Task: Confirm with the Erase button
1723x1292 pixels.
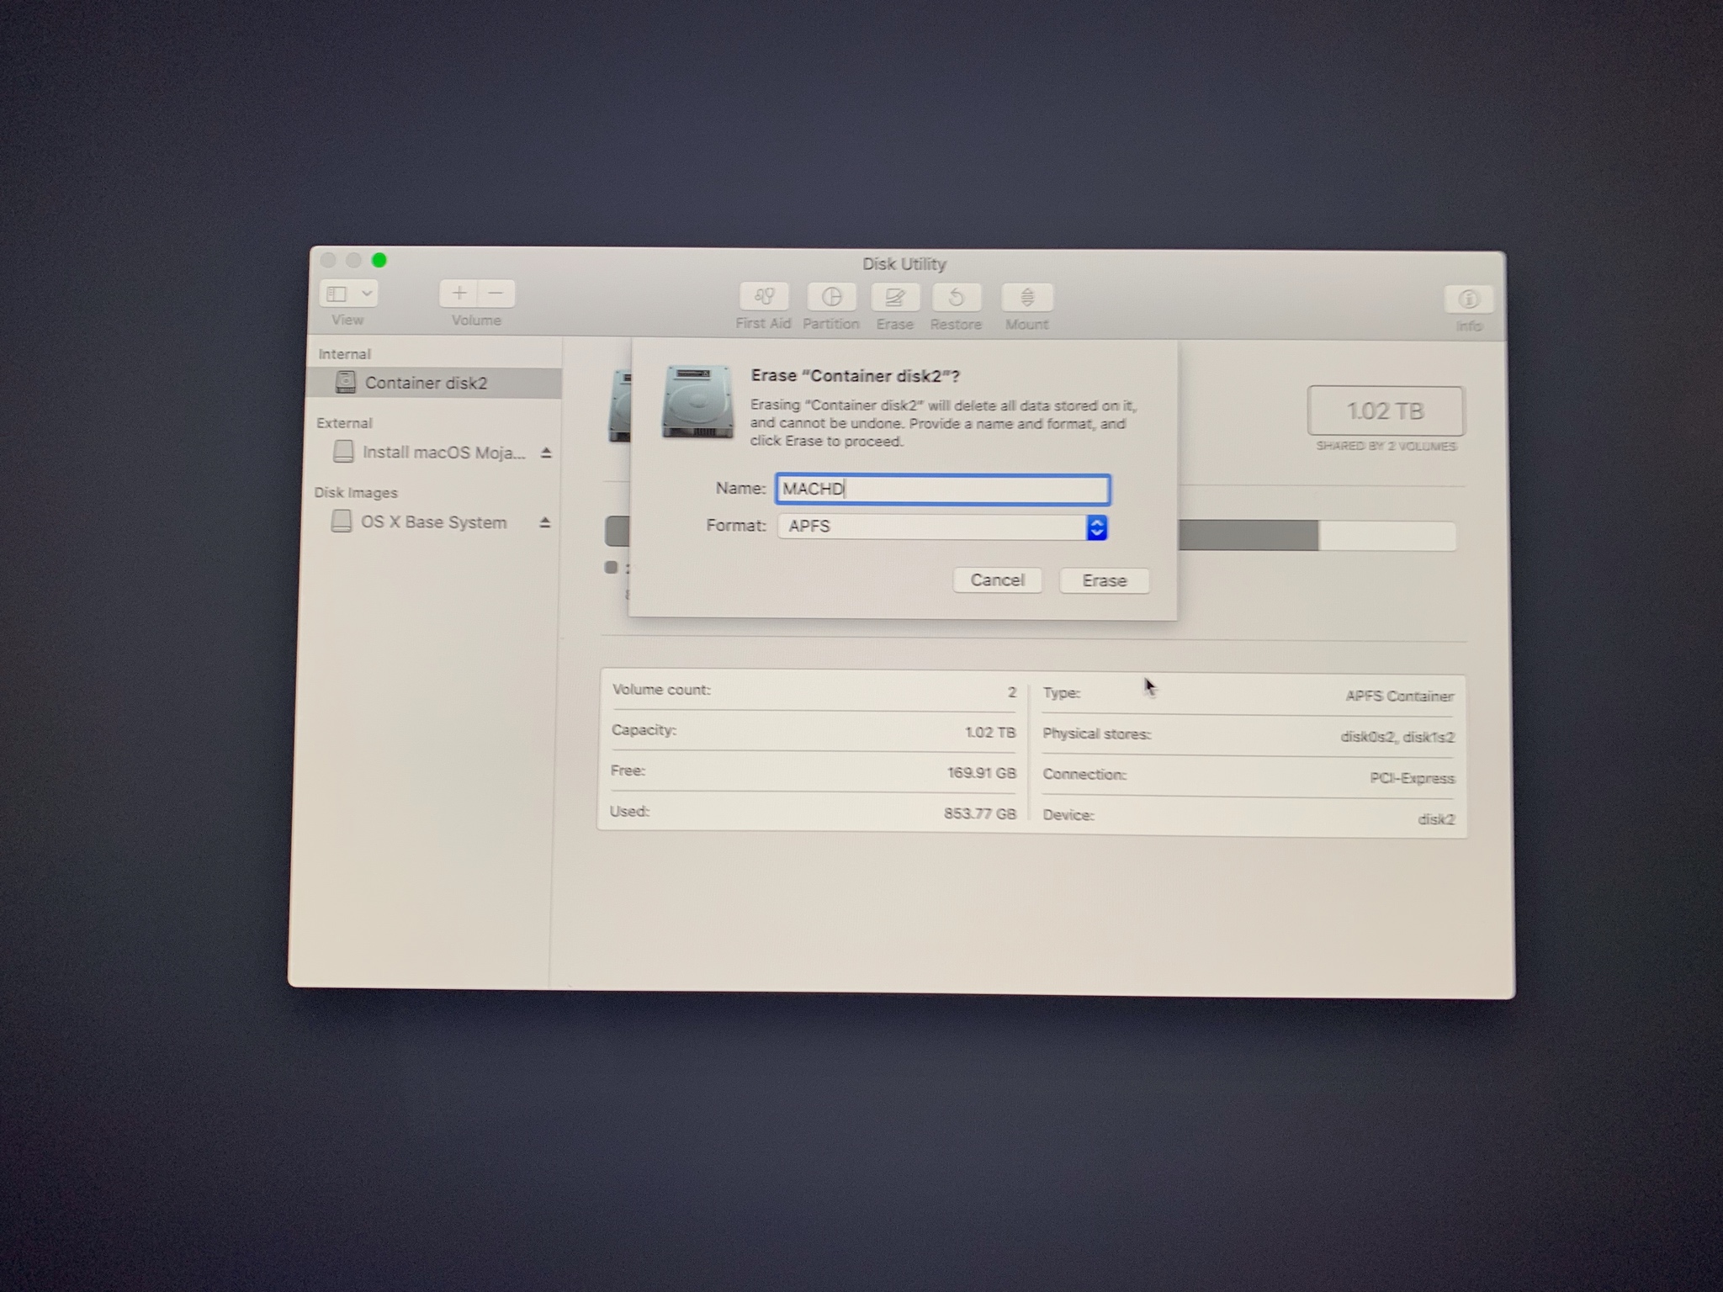Action: [1104, 580]
